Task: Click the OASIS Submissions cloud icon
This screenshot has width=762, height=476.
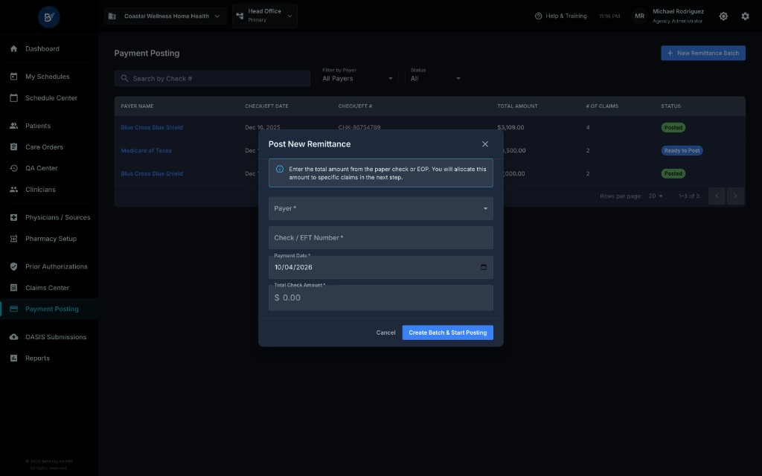Action: (x=13, y=337)
